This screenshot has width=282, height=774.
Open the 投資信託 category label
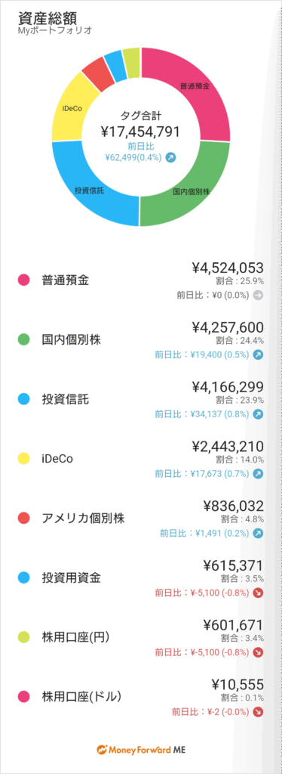click(66, 399)
